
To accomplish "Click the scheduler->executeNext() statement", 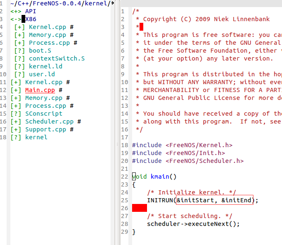I will 193,224.
